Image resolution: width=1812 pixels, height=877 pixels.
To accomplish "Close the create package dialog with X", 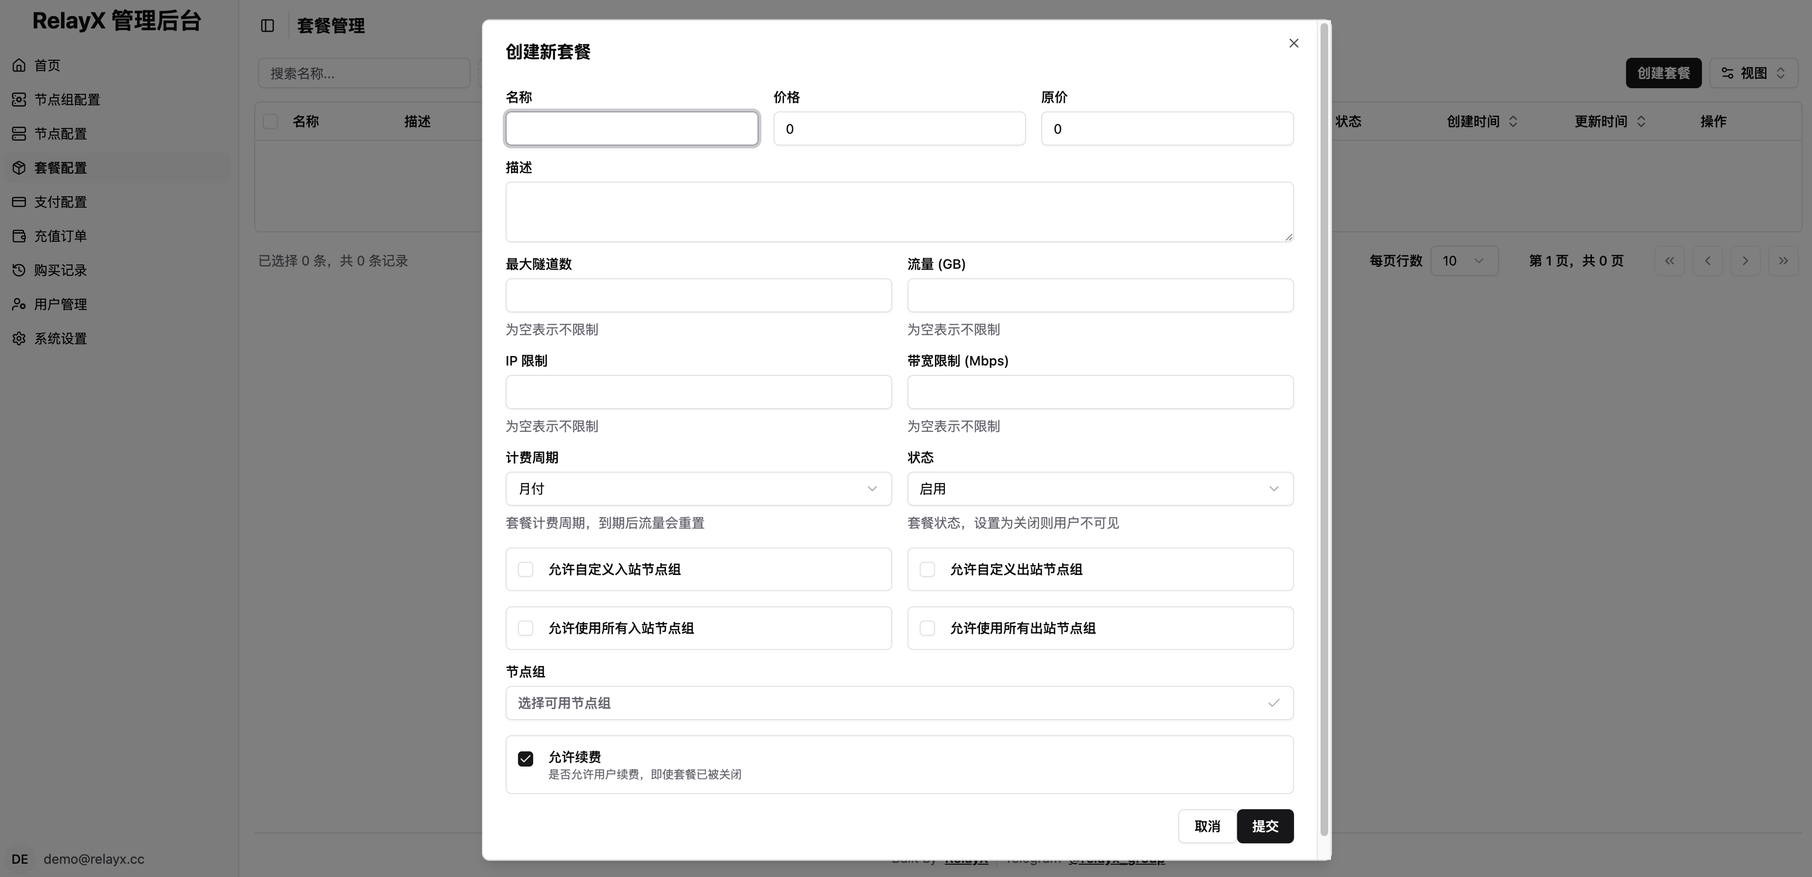I will tap(1293, 44).
